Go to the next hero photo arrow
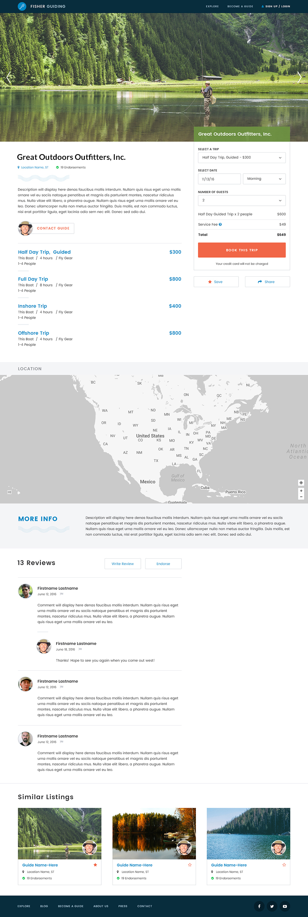Viewport: 308px width, 917px height. click(299, 77)
